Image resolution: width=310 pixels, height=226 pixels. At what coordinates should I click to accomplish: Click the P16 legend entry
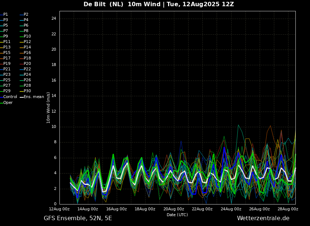coord(27,53)
